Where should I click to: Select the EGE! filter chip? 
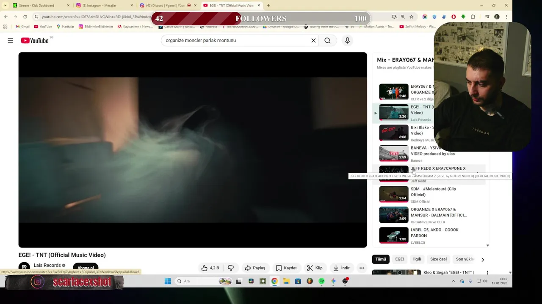(x=399, y=259)
